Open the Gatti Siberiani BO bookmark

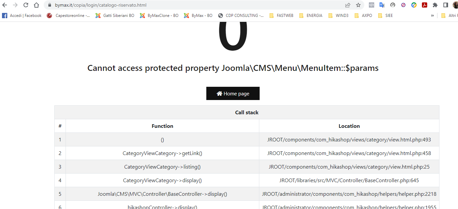115,16
